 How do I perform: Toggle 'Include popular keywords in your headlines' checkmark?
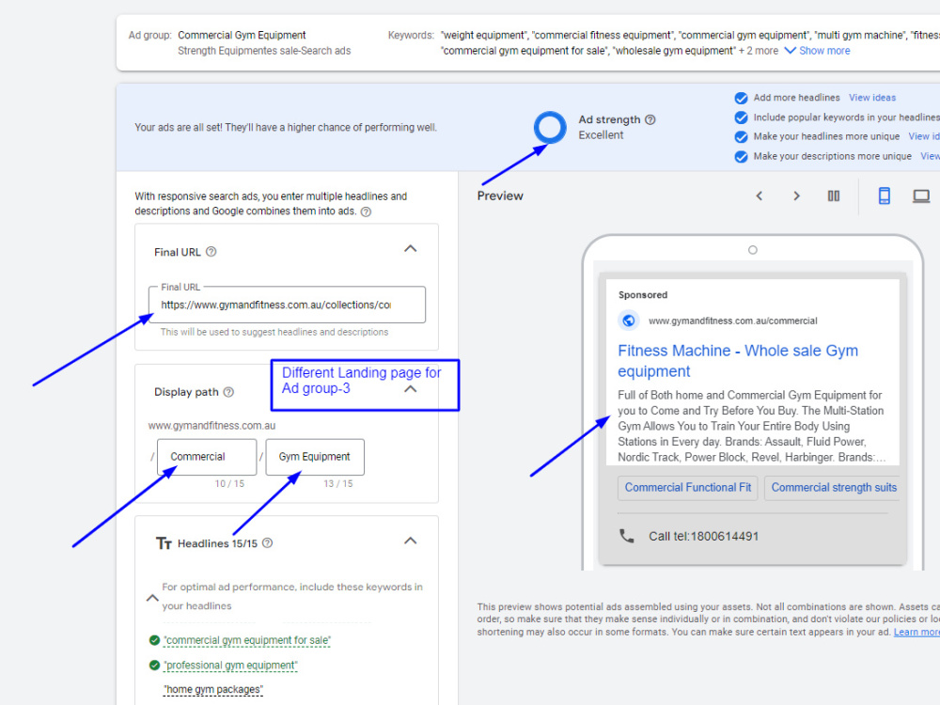point(741,117)
